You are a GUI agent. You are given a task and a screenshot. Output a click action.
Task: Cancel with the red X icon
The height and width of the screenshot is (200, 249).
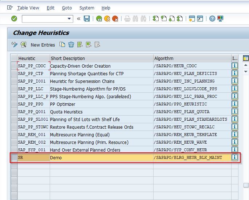click(115, 19)
